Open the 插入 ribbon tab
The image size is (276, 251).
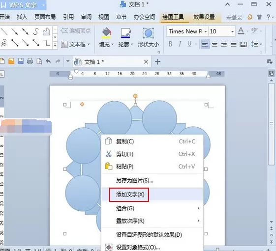[x=22, y=17]
